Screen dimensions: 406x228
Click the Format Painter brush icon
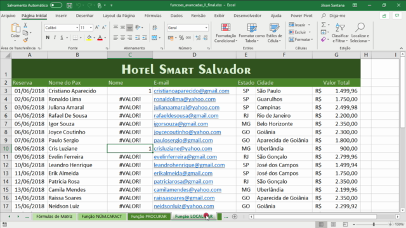(25, 40)
